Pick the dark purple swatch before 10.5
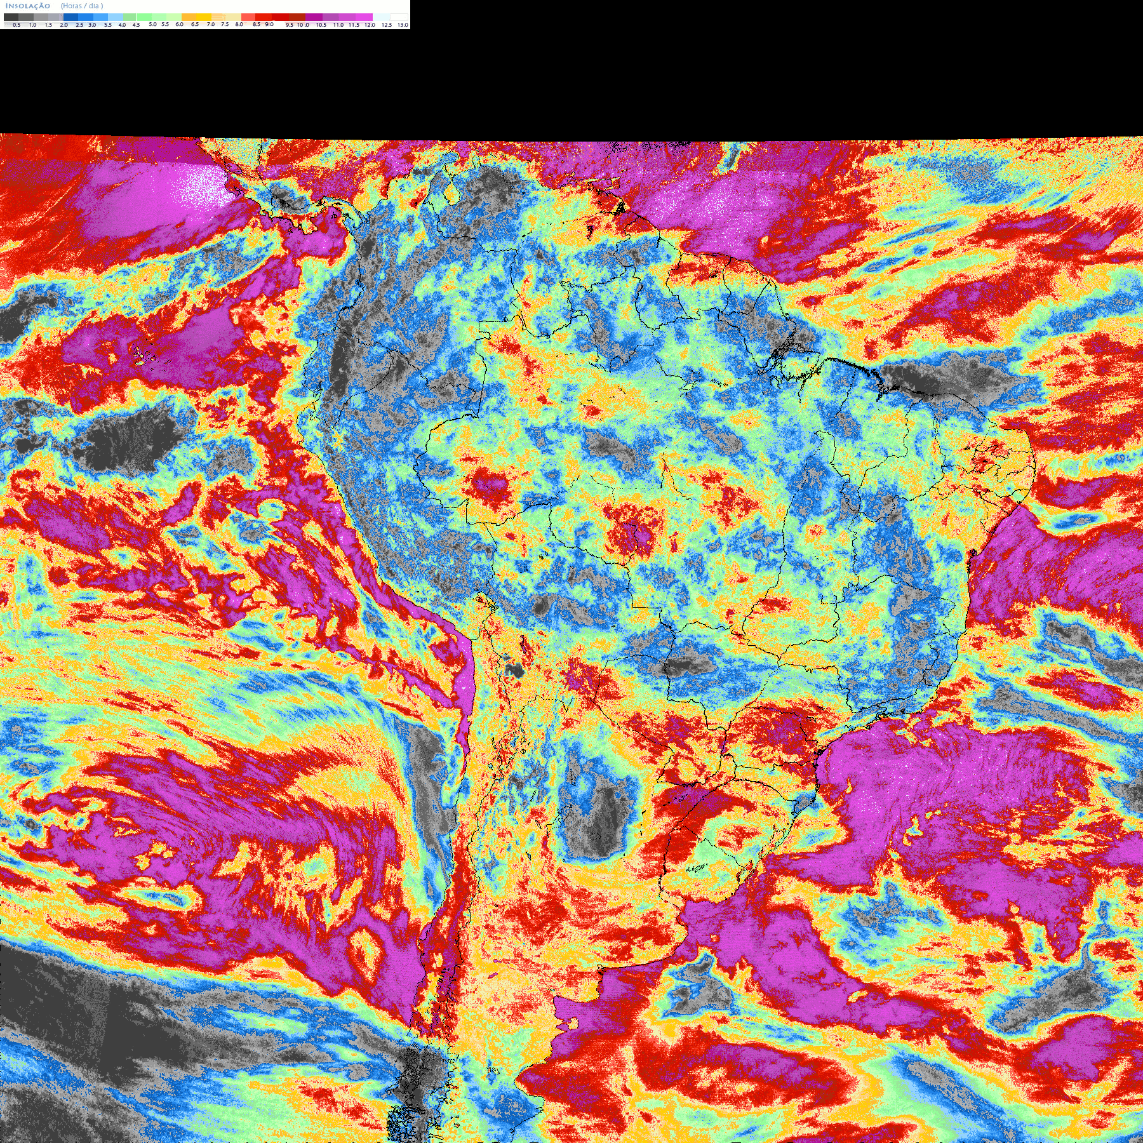Image resolution: width=1143 pixels, height=1143 pixels. [x=314, y=17]
